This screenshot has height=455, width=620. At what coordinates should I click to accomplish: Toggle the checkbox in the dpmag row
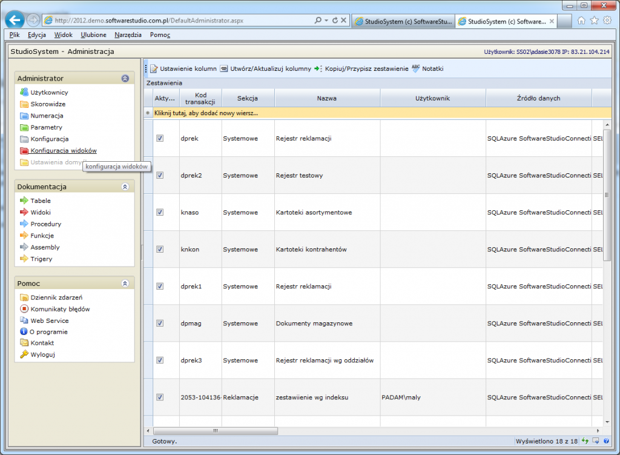click(x=160, y=323)
